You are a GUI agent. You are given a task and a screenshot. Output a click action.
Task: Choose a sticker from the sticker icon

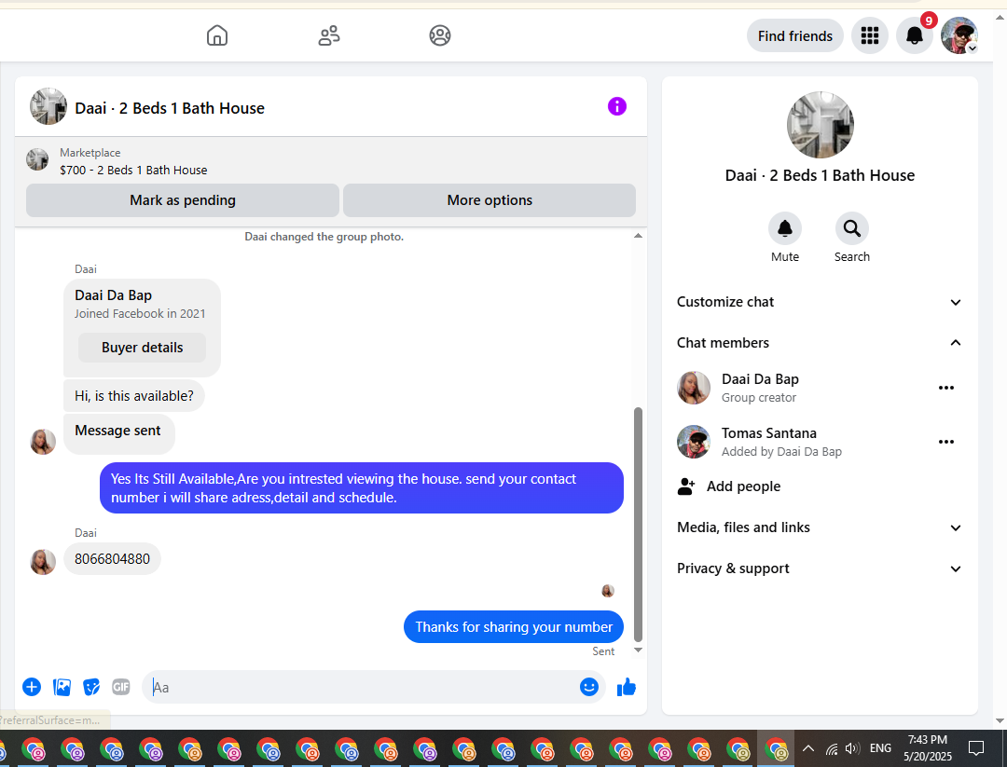click(x=91, y=688)
